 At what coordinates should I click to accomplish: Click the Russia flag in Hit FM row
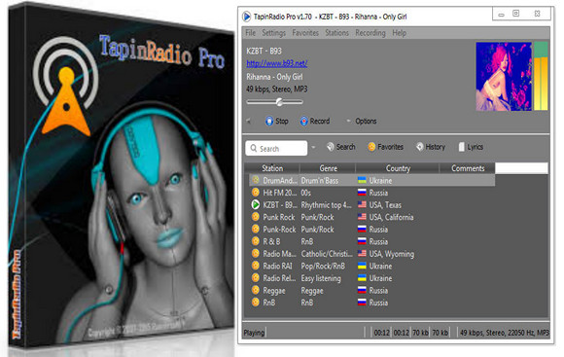(362, 193)
